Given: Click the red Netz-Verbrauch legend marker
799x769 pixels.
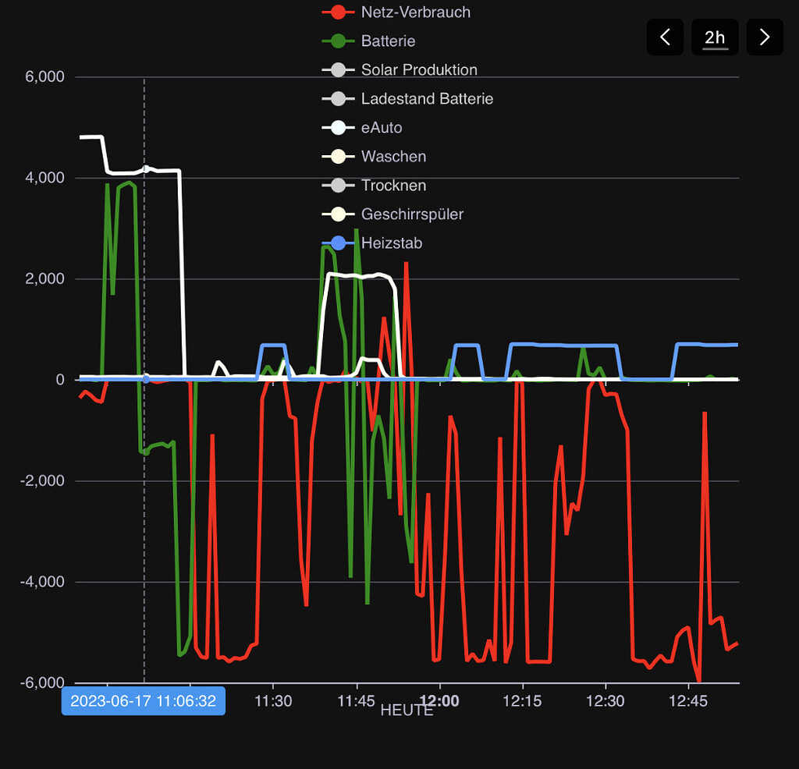Looking at the screenshot, I should [x=339, y=12].
